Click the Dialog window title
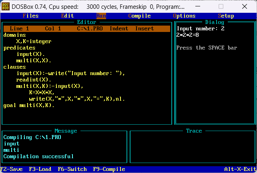 (215, 22)
